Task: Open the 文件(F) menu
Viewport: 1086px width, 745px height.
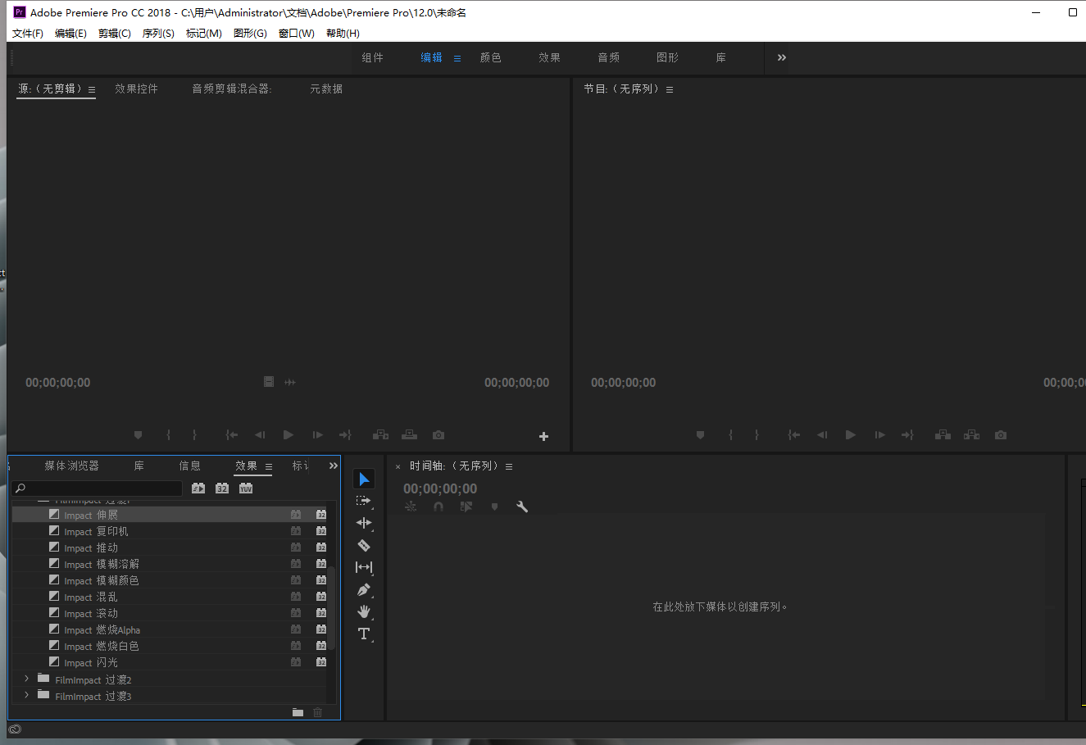Action: 28,34
